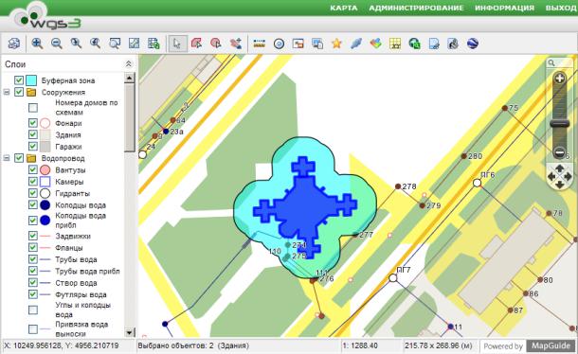Toggle the Фонари layer checkbox
Viewport: 578px width, 354px height.
33,123
